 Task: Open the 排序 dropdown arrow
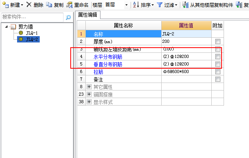[x=152, y=5]
